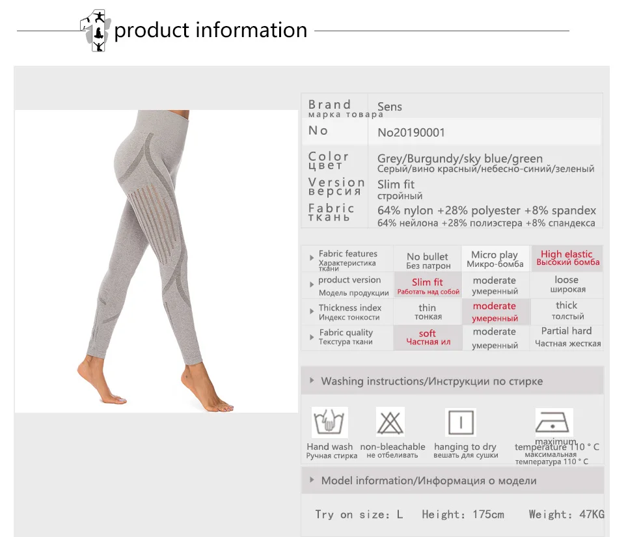The height and width of the screenshot is (537, 626).
Task: Expand the product version arrow
Action: tap(312, 284)
